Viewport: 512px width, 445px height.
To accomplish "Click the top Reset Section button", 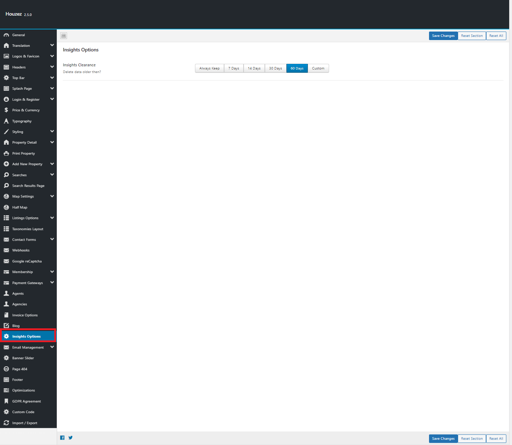I will (x=472, y=36).
